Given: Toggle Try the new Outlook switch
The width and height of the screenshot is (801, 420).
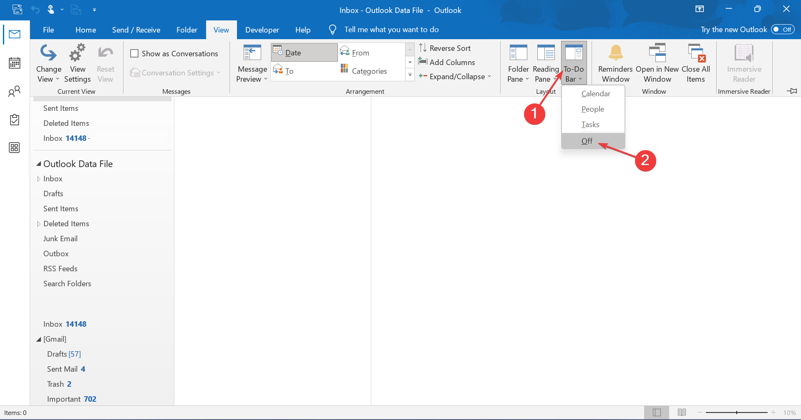Looking at the screenshot, I should click(783, 29).
